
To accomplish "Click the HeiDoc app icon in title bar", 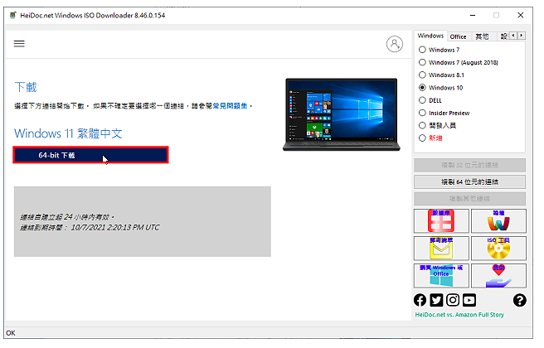I will (12, 15).
